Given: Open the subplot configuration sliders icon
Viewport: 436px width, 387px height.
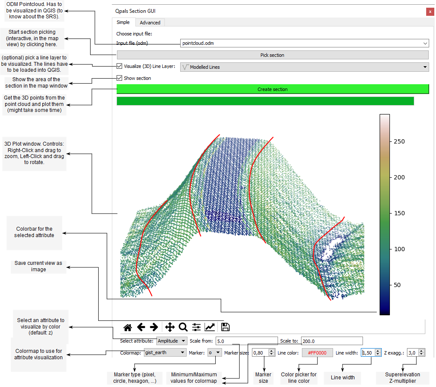Looking at the screenshot, I should tap(196, 327).
